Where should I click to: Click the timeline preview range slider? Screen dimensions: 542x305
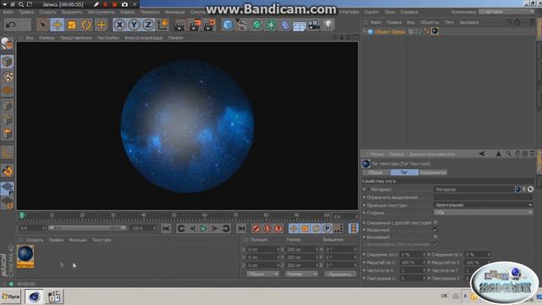87,228
